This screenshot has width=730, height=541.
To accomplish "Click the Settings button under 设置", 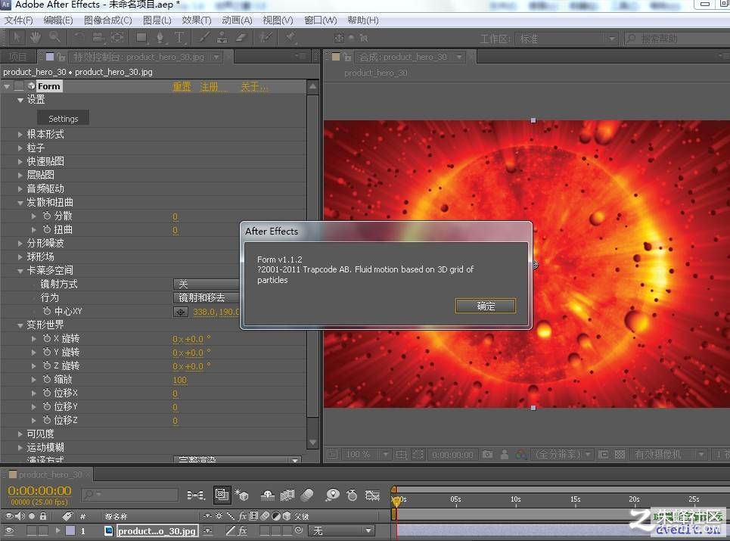I will pyautogui.click(x=63, y=119).
